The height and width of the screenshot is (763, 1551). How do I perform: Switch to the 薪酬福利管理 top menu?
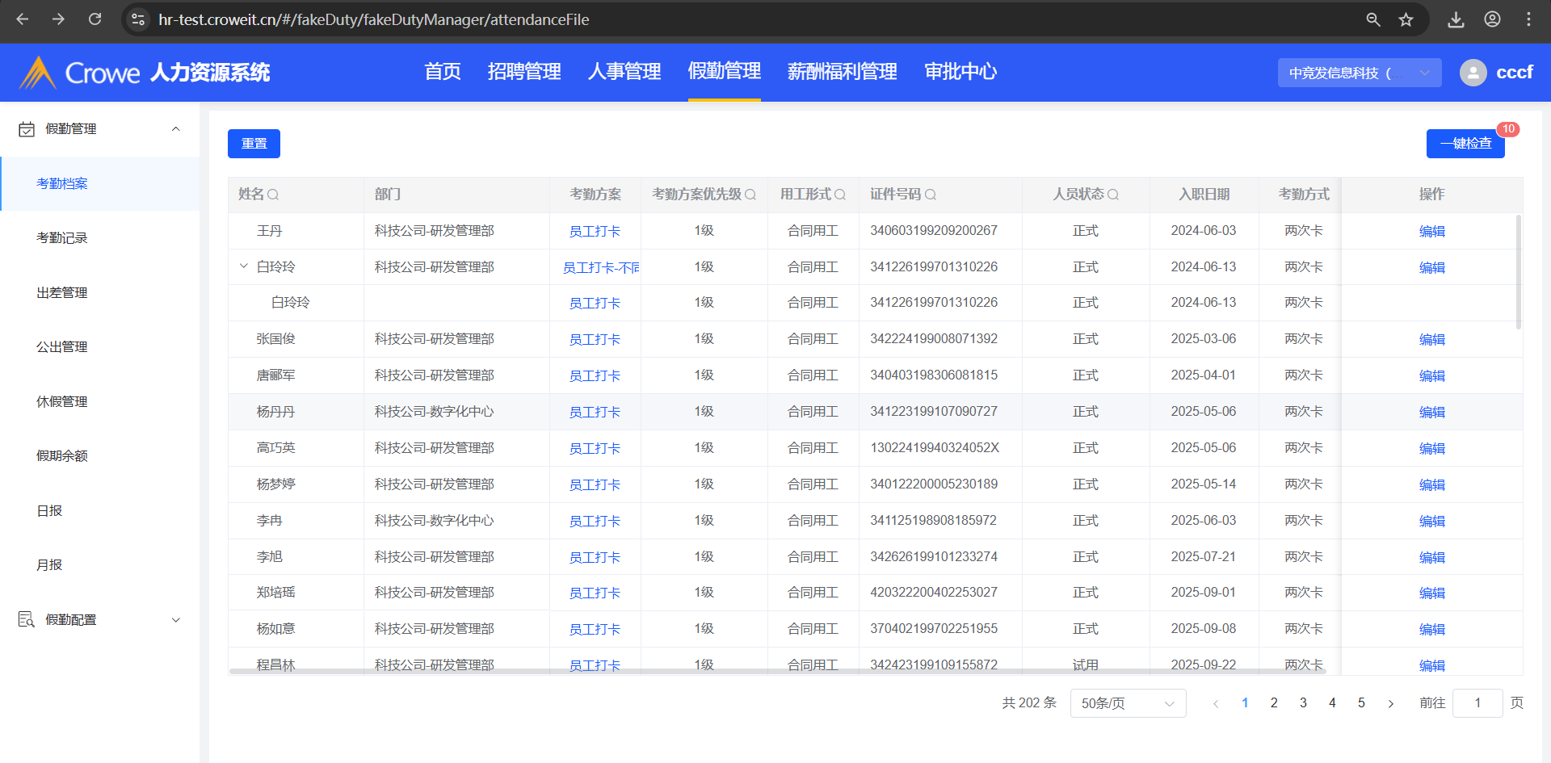[x=842, y=72]
